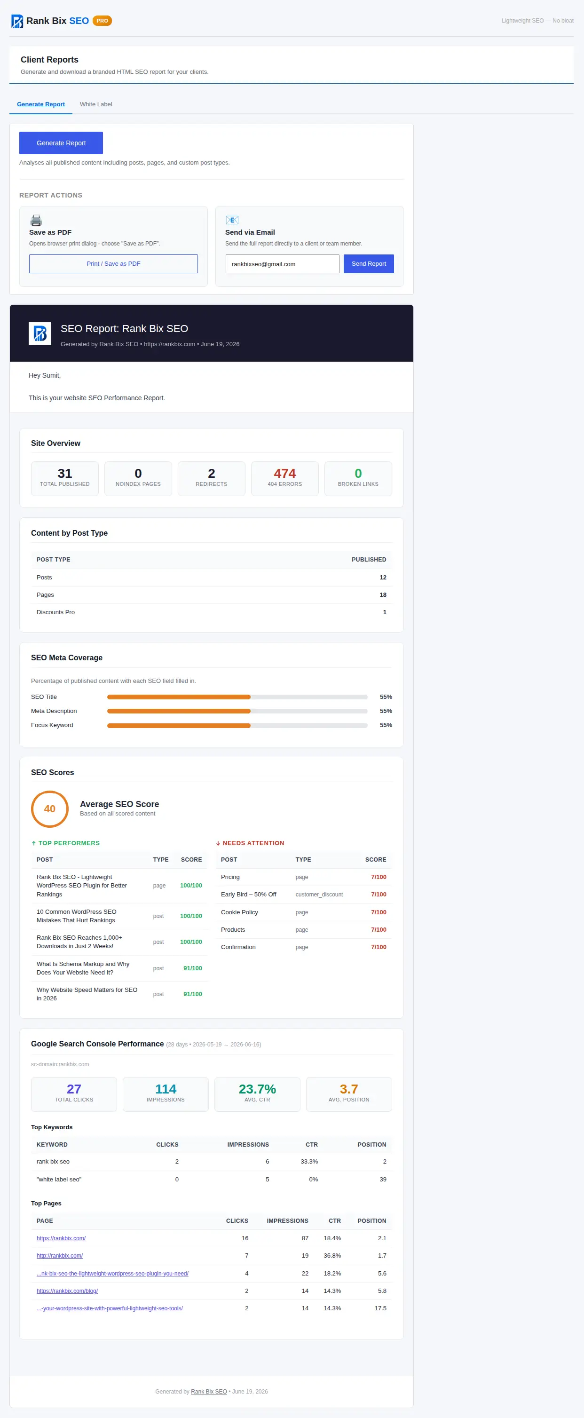Image resolution: width=584 pixels, height=1418 pixels.
Task: Click the average SEO score circle 40
Action: point(49,809)
